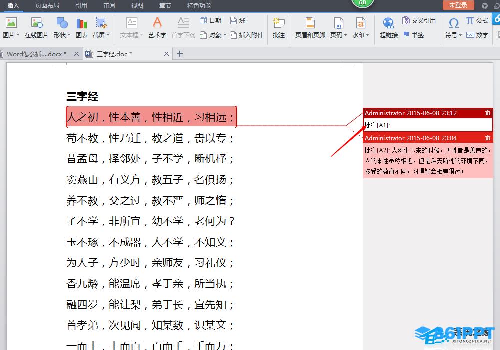Open a new document tab with plus
Viewport: 500px width, 350px height.
tap(180, 54)
